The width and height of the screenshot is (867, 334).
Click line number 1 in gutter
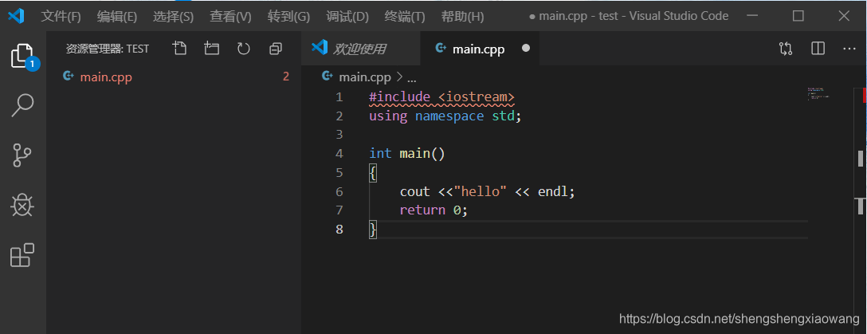[339, 97]
